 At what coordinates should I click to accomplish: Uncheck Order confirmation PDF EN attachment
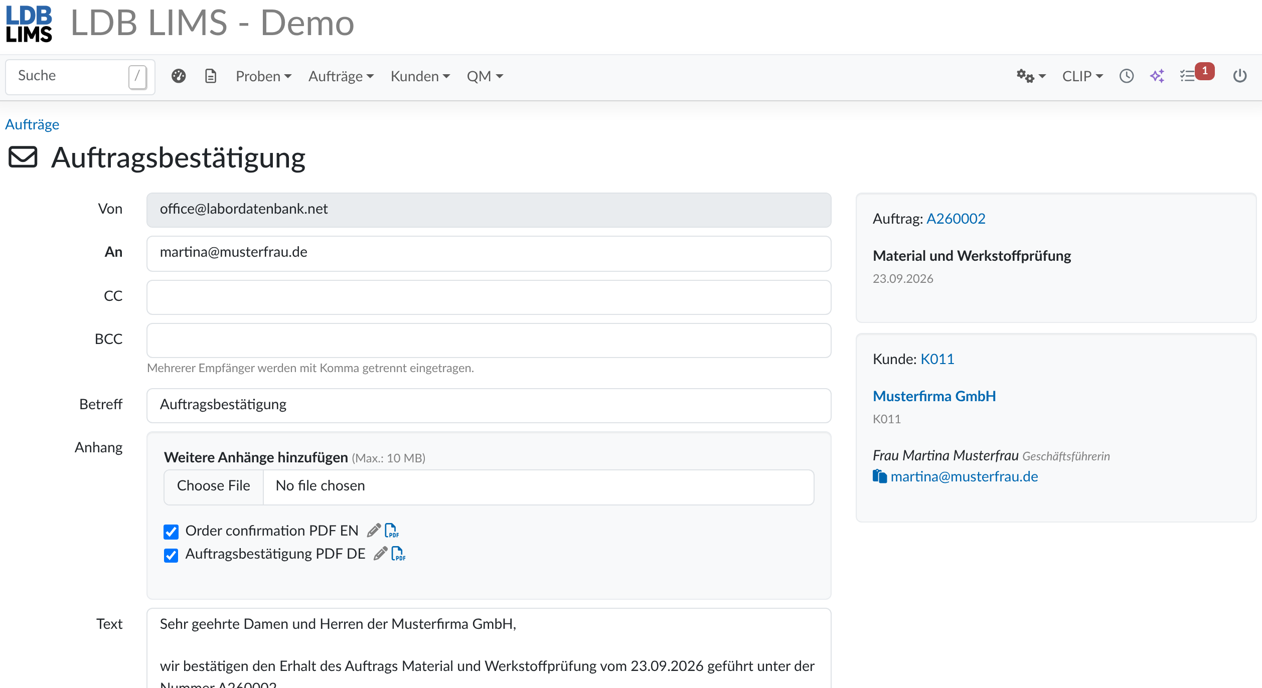click(171, 532)
